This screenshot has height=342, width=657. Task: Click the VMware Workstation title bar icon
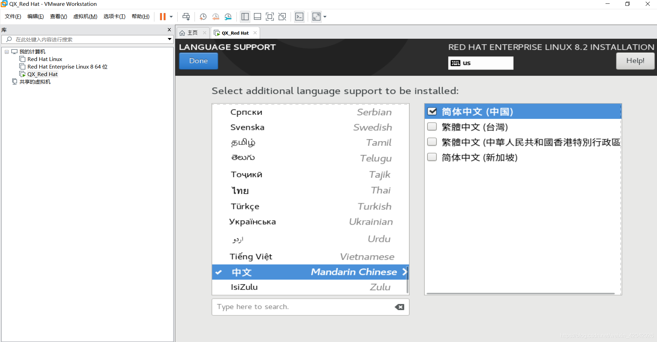(4, 4)
